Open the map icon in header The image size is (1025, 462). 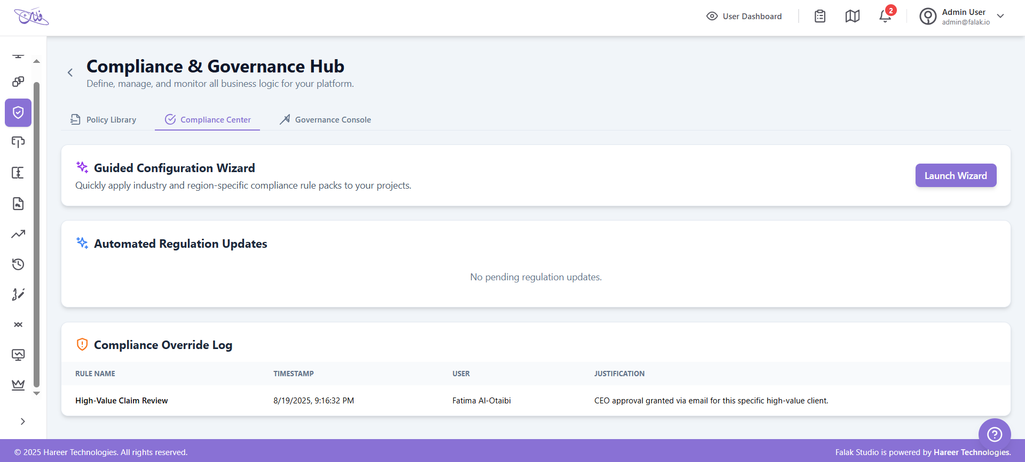click(x=853, y=17)
